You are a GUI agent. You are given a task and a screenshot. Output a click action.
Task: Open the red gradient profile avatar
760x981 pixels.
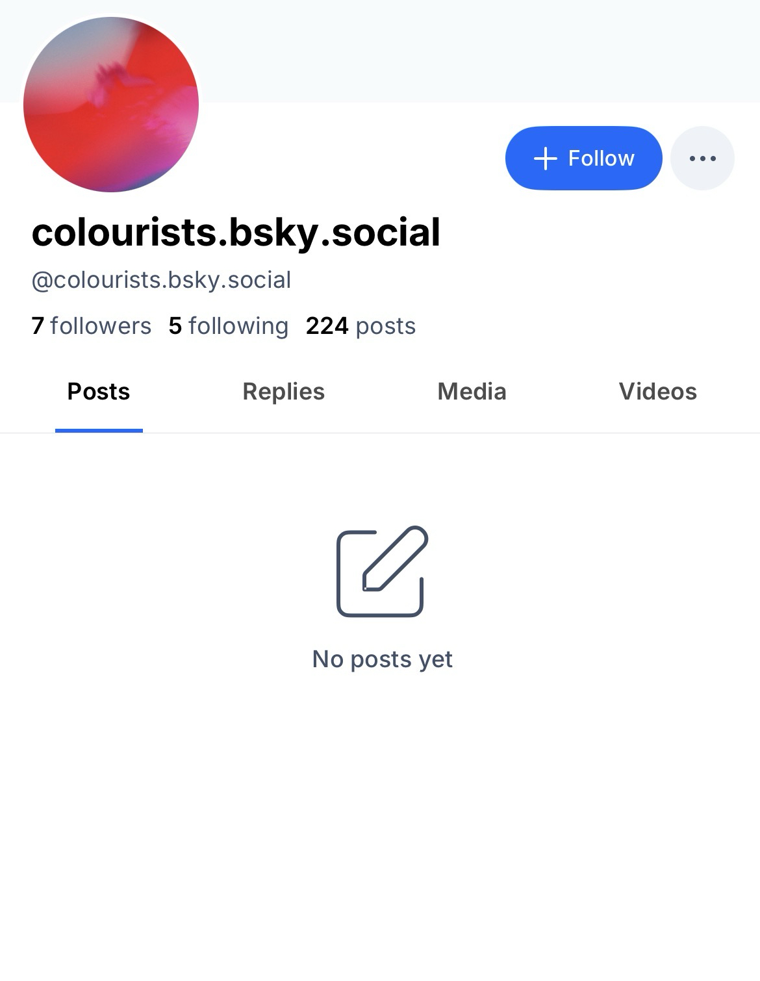(x=111, y=105)
